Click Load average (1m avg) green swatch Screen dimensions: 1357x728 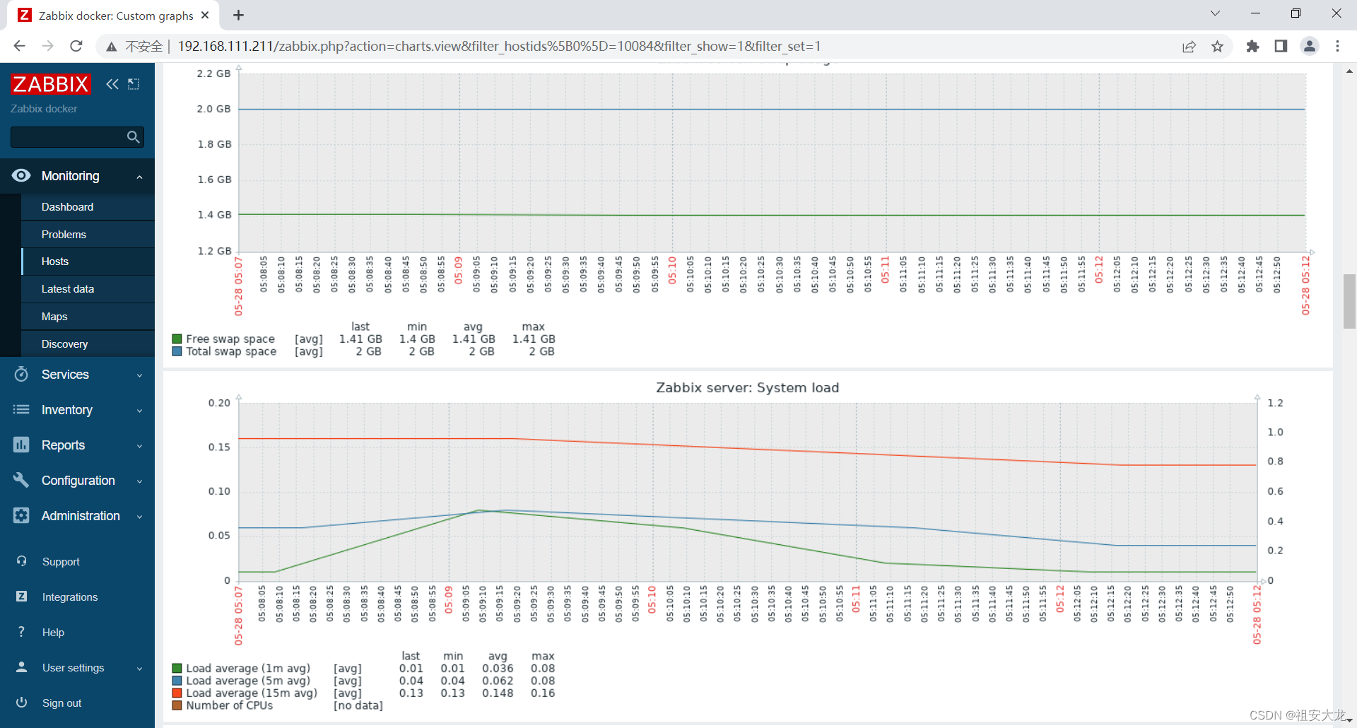pyautogui.click(x=177, y=669)
